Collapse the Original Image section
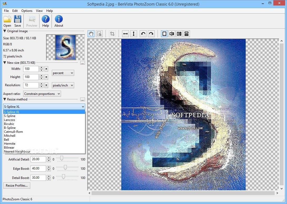 [x=5, y=31]
